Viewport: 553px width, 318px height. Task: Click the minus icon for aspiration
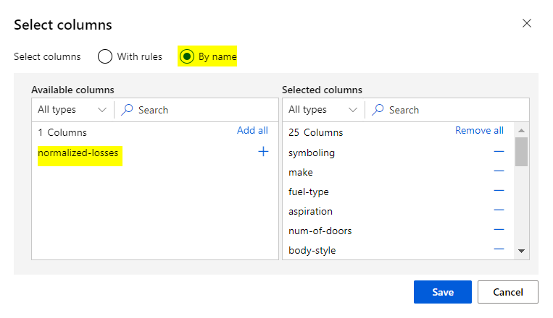[x=499, y=210]
